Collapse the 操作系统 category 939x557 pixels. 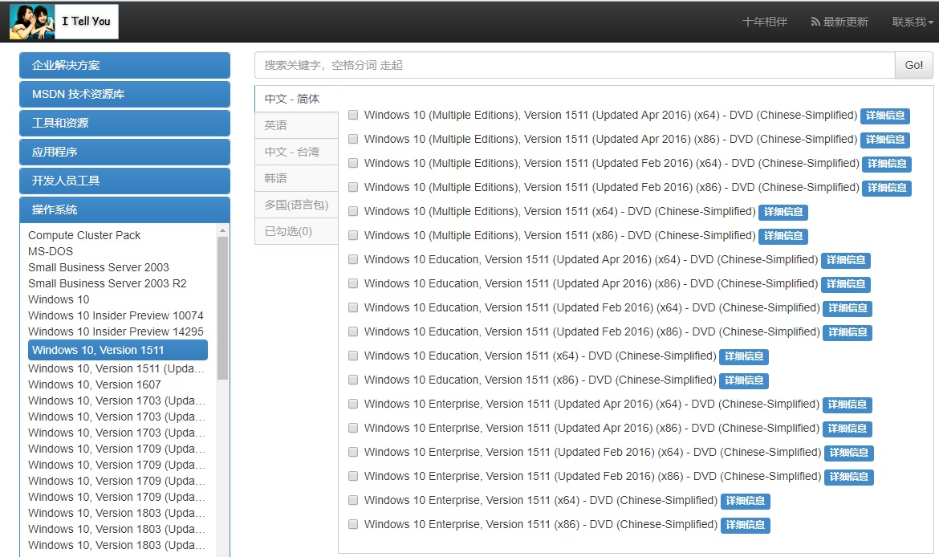click(124, 209)
